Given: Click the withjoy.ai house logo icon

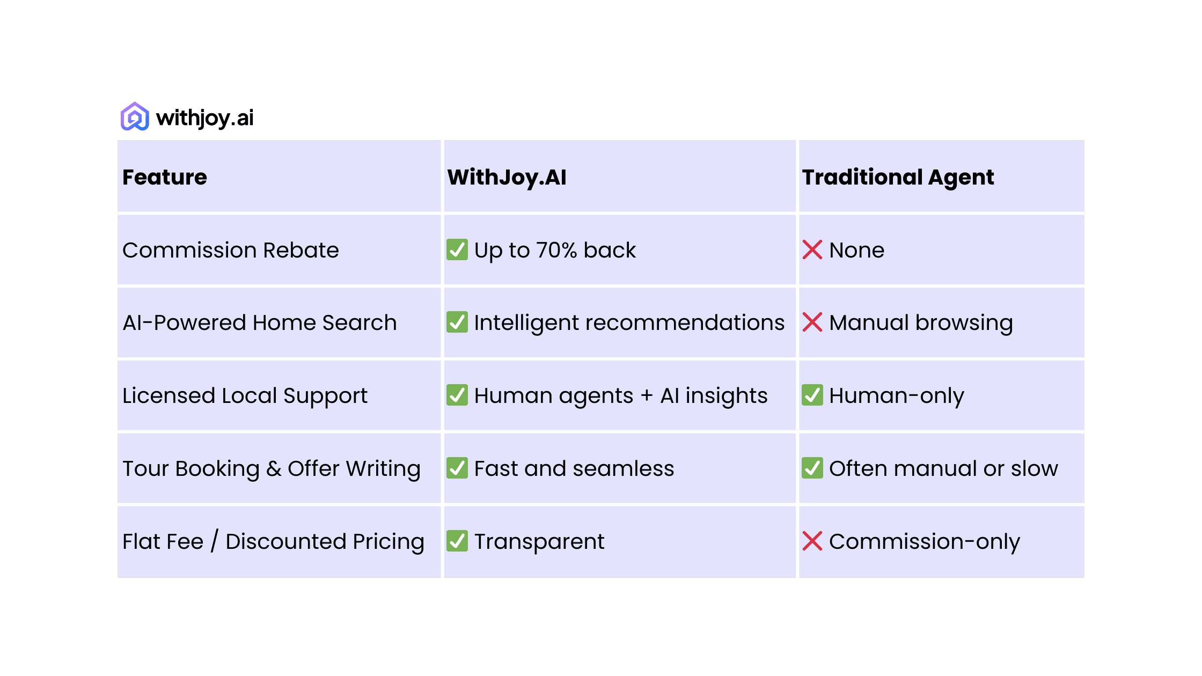Looking at the screenshot, I should [x=135, y=117].
